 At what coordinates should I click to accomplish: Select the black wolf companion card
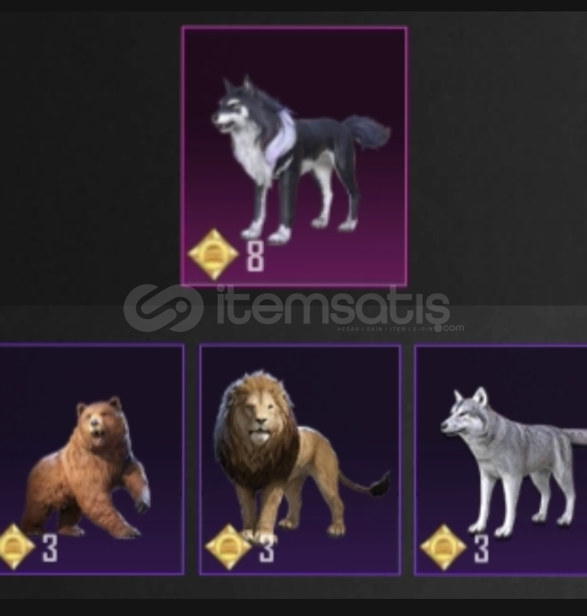294,156
